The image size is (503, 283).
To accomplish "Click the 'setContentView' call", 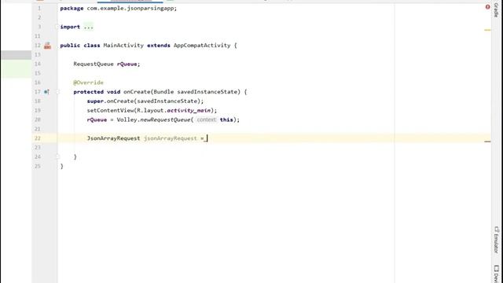I will 110,110.
